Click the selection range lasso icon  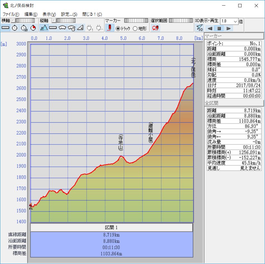pos(155,28)
